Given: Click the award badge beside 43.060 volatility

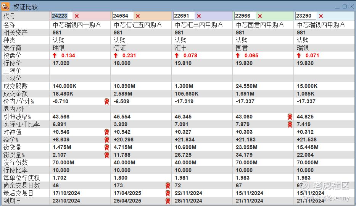Looking at the screenshot, I should [x=290, y=117].
